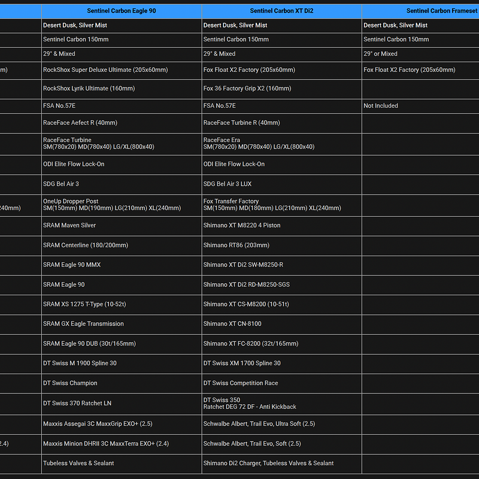Click Shimano XT FC-8200 (32t/165mm) cell
This screenshot has height=479, width=479.
[x=281, y=344]
